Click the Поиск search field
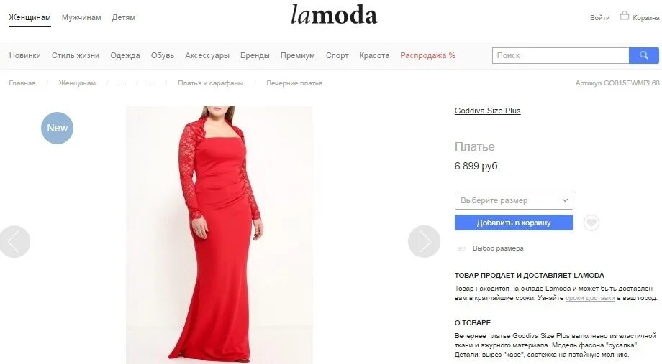 click(561, 55)
